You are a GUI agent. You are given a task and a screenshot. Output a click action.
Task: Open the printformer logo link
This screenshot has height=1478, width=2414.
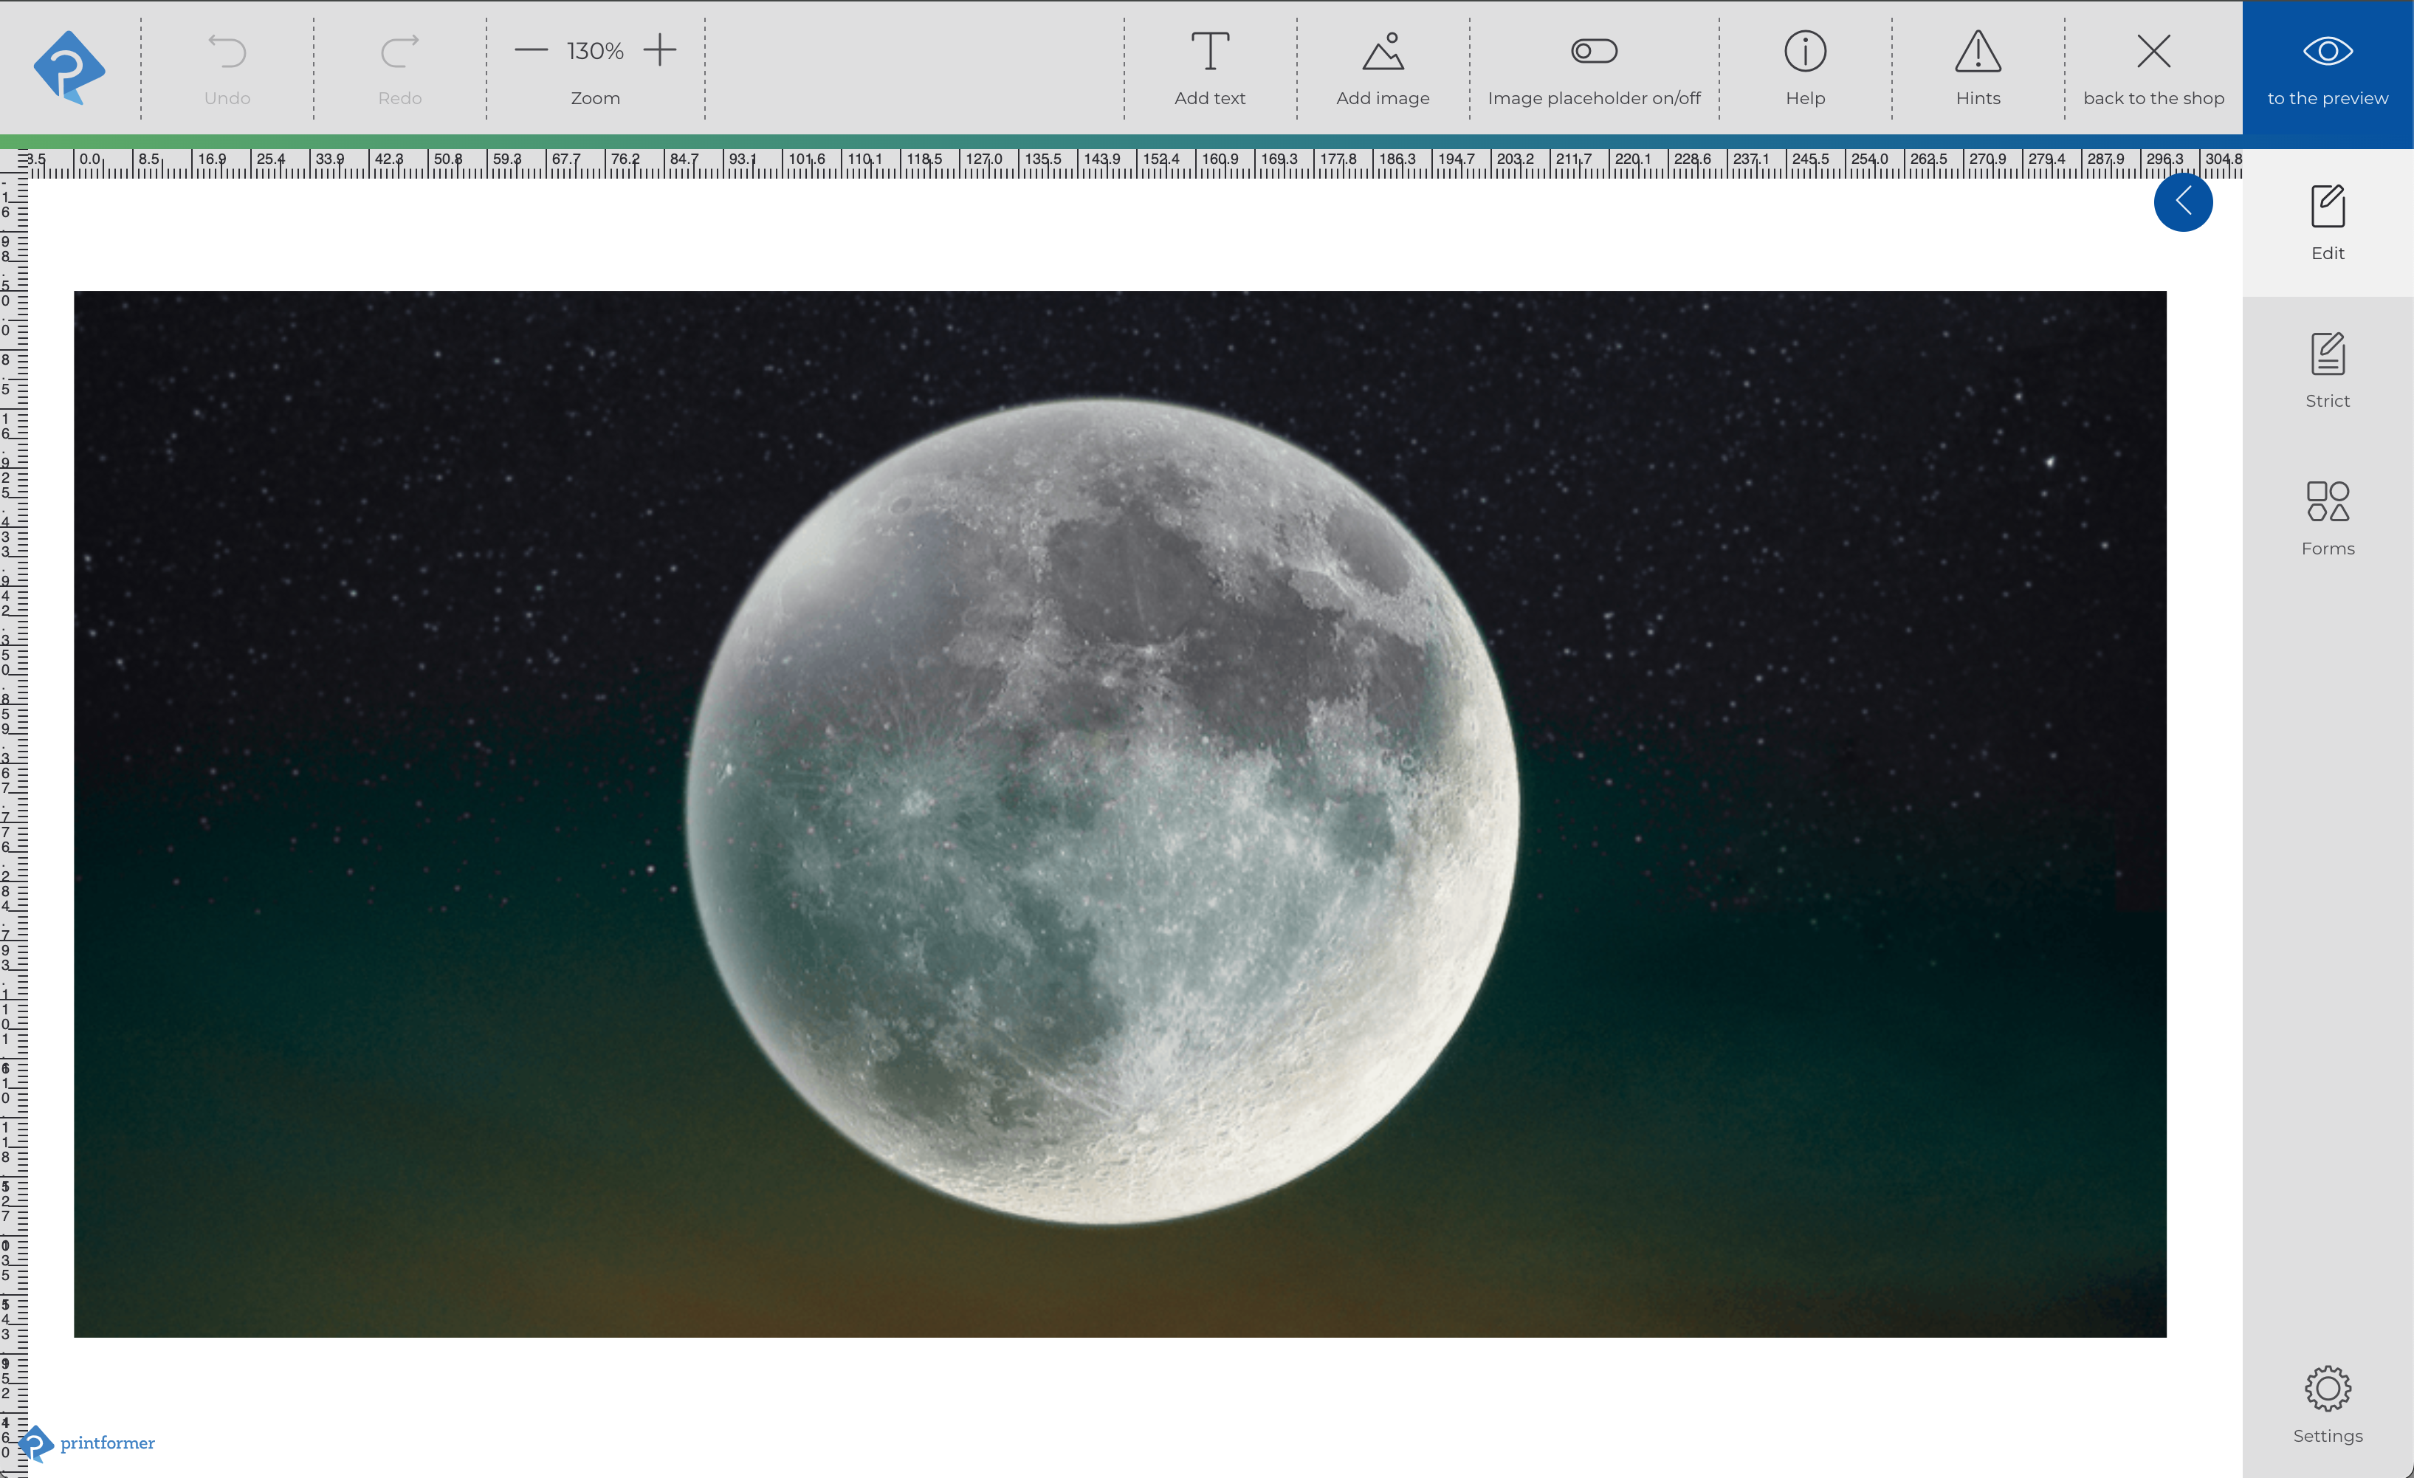point(88,1443)
